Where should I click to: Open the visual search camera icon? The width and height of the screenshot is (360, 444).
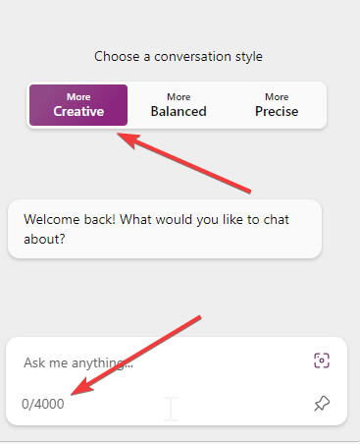pyautogui.click(x=322, y=361)
